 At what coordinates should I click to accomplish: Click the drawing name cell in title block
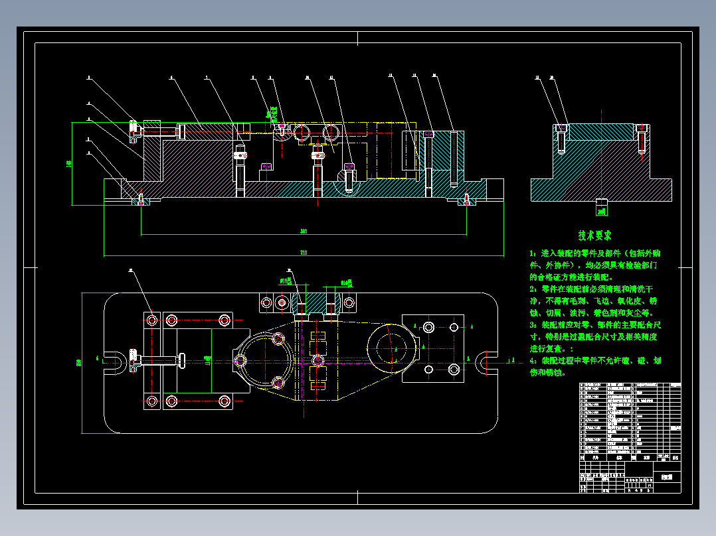point(667,477)
